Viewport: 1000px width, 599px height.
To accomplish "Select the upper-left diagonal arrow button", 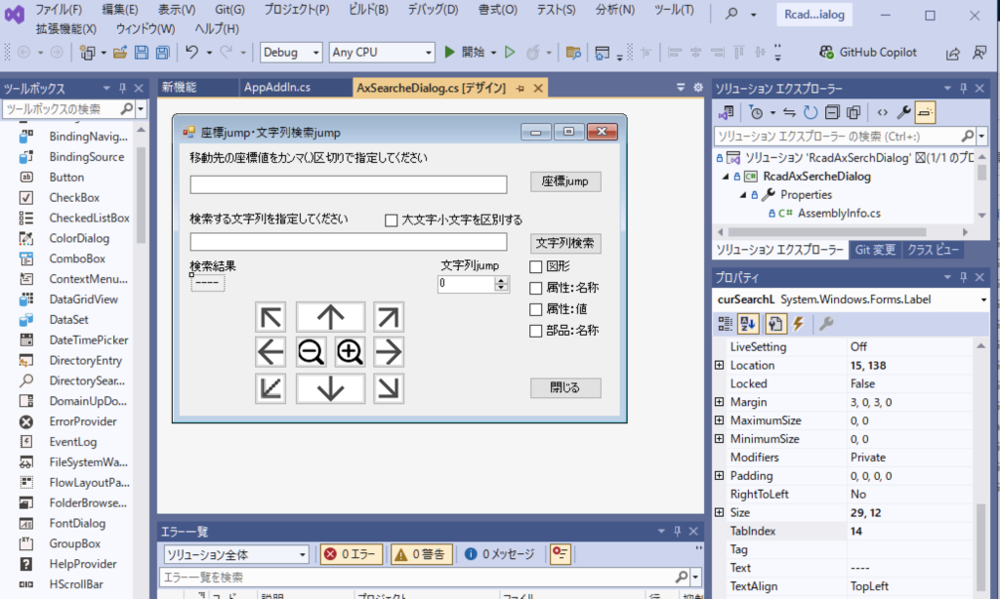I will pyautogui.click(x=271, y=317).
